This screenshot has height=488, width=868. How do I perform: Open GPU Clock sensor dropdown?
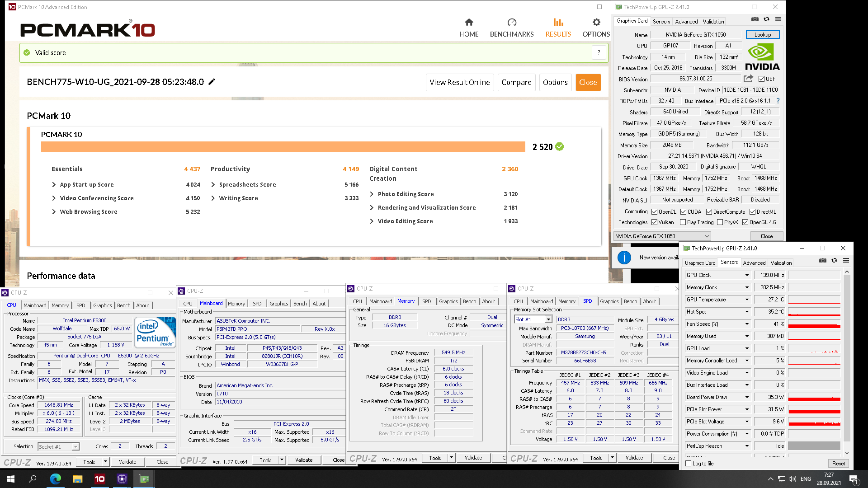pyautogui.click(x=747, y=275)
